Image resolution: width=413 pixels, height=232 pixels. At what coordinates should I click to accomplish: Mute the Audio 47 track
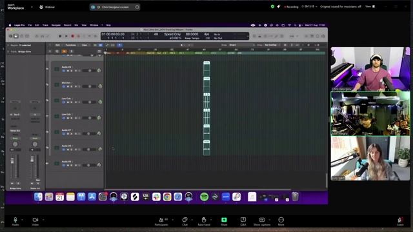pyautogui.click(x=68, y=133)
